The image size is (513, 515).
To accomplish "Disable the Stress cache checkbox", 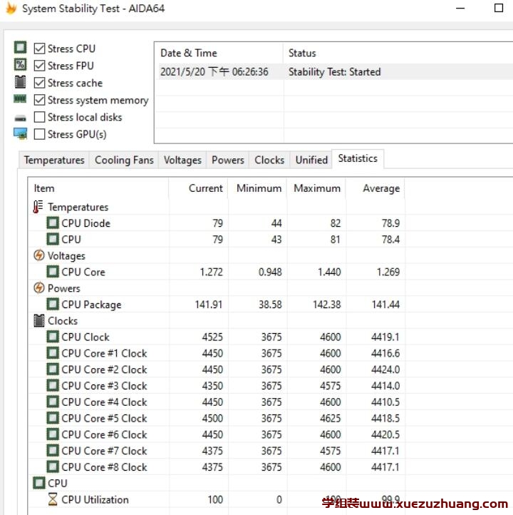I will 39,83.
